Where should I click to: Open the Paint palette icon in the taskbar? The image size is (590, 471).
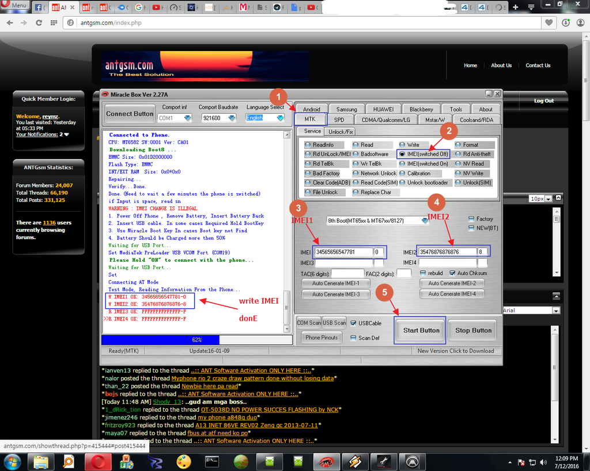click(x=183, y=461)
